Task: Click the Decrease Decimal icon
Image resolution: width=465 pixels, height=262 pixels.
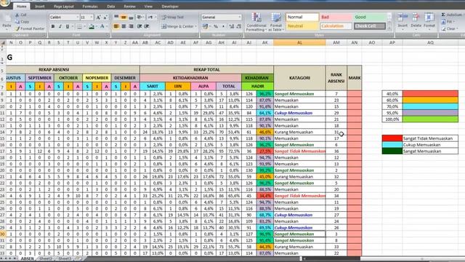Action: pos(239,26)
